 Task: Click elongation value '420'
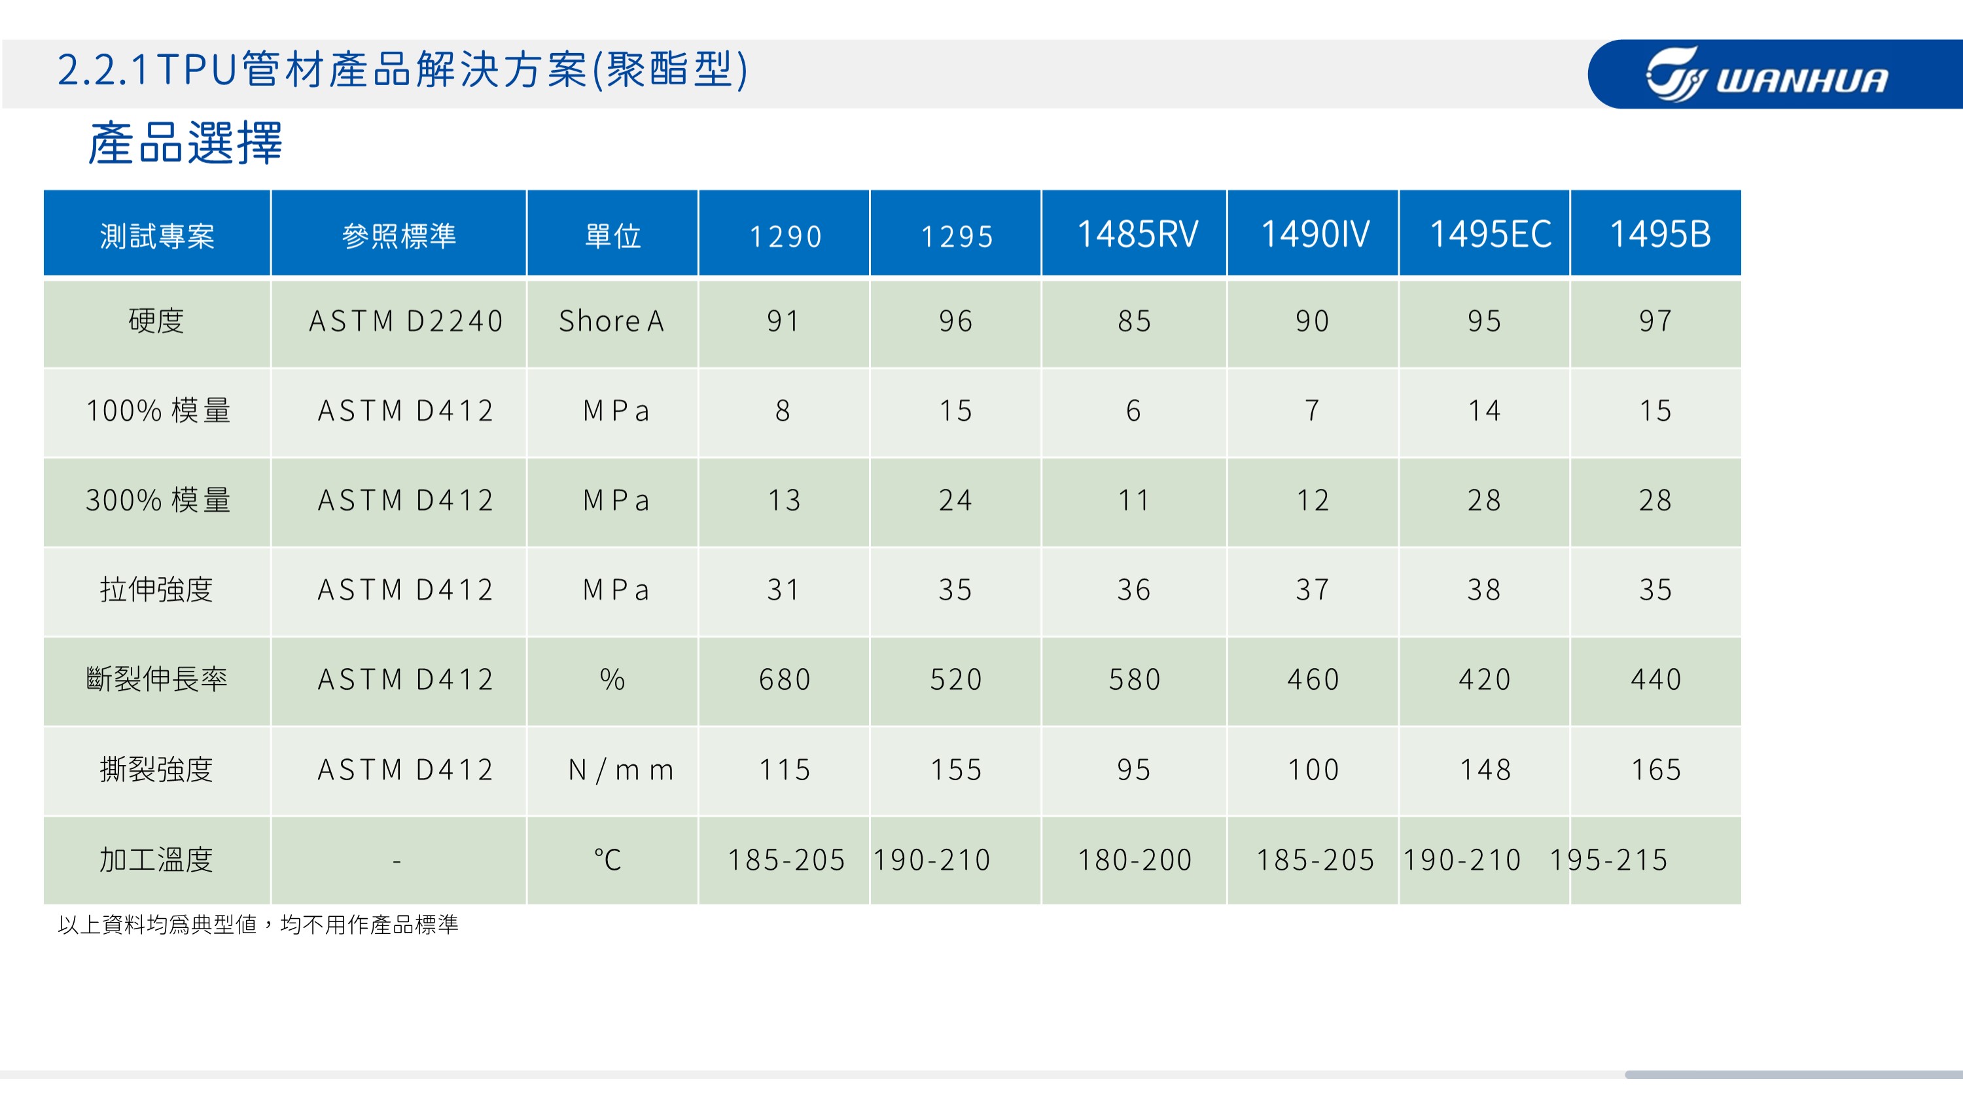[x=1485, y=679]
